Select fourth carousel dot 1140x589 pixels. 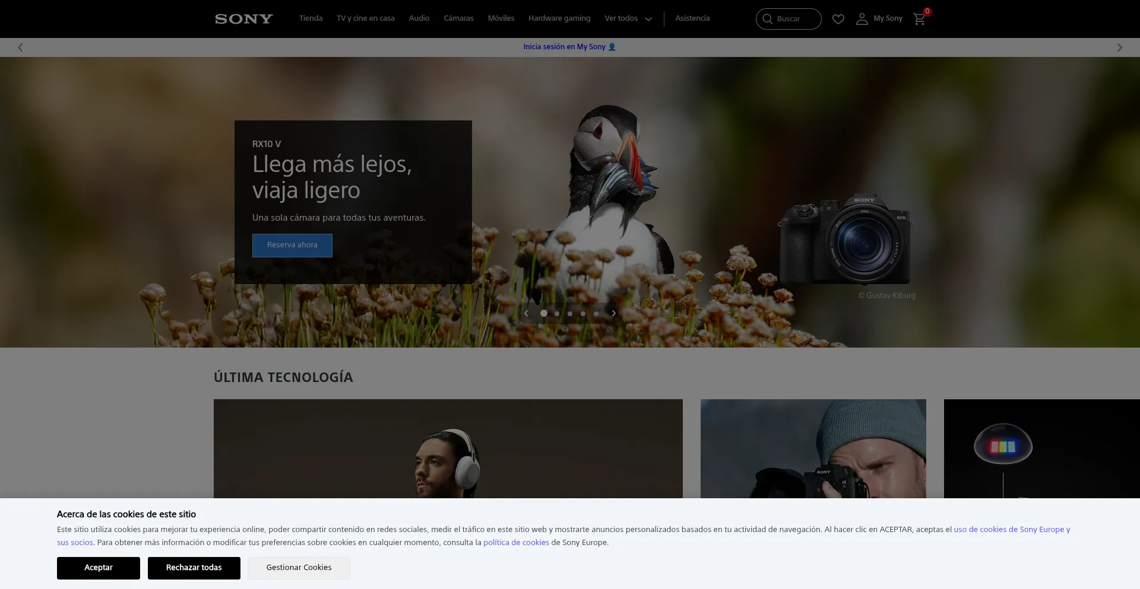click(583, 314)
